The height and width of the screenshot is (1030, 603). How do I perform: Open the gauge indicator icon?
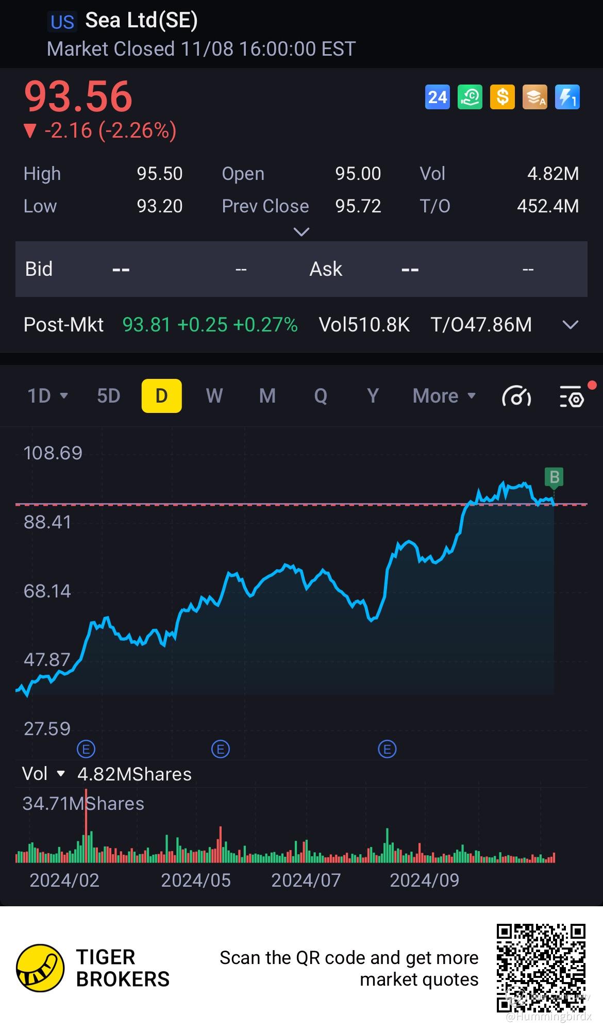click(516, 396)
